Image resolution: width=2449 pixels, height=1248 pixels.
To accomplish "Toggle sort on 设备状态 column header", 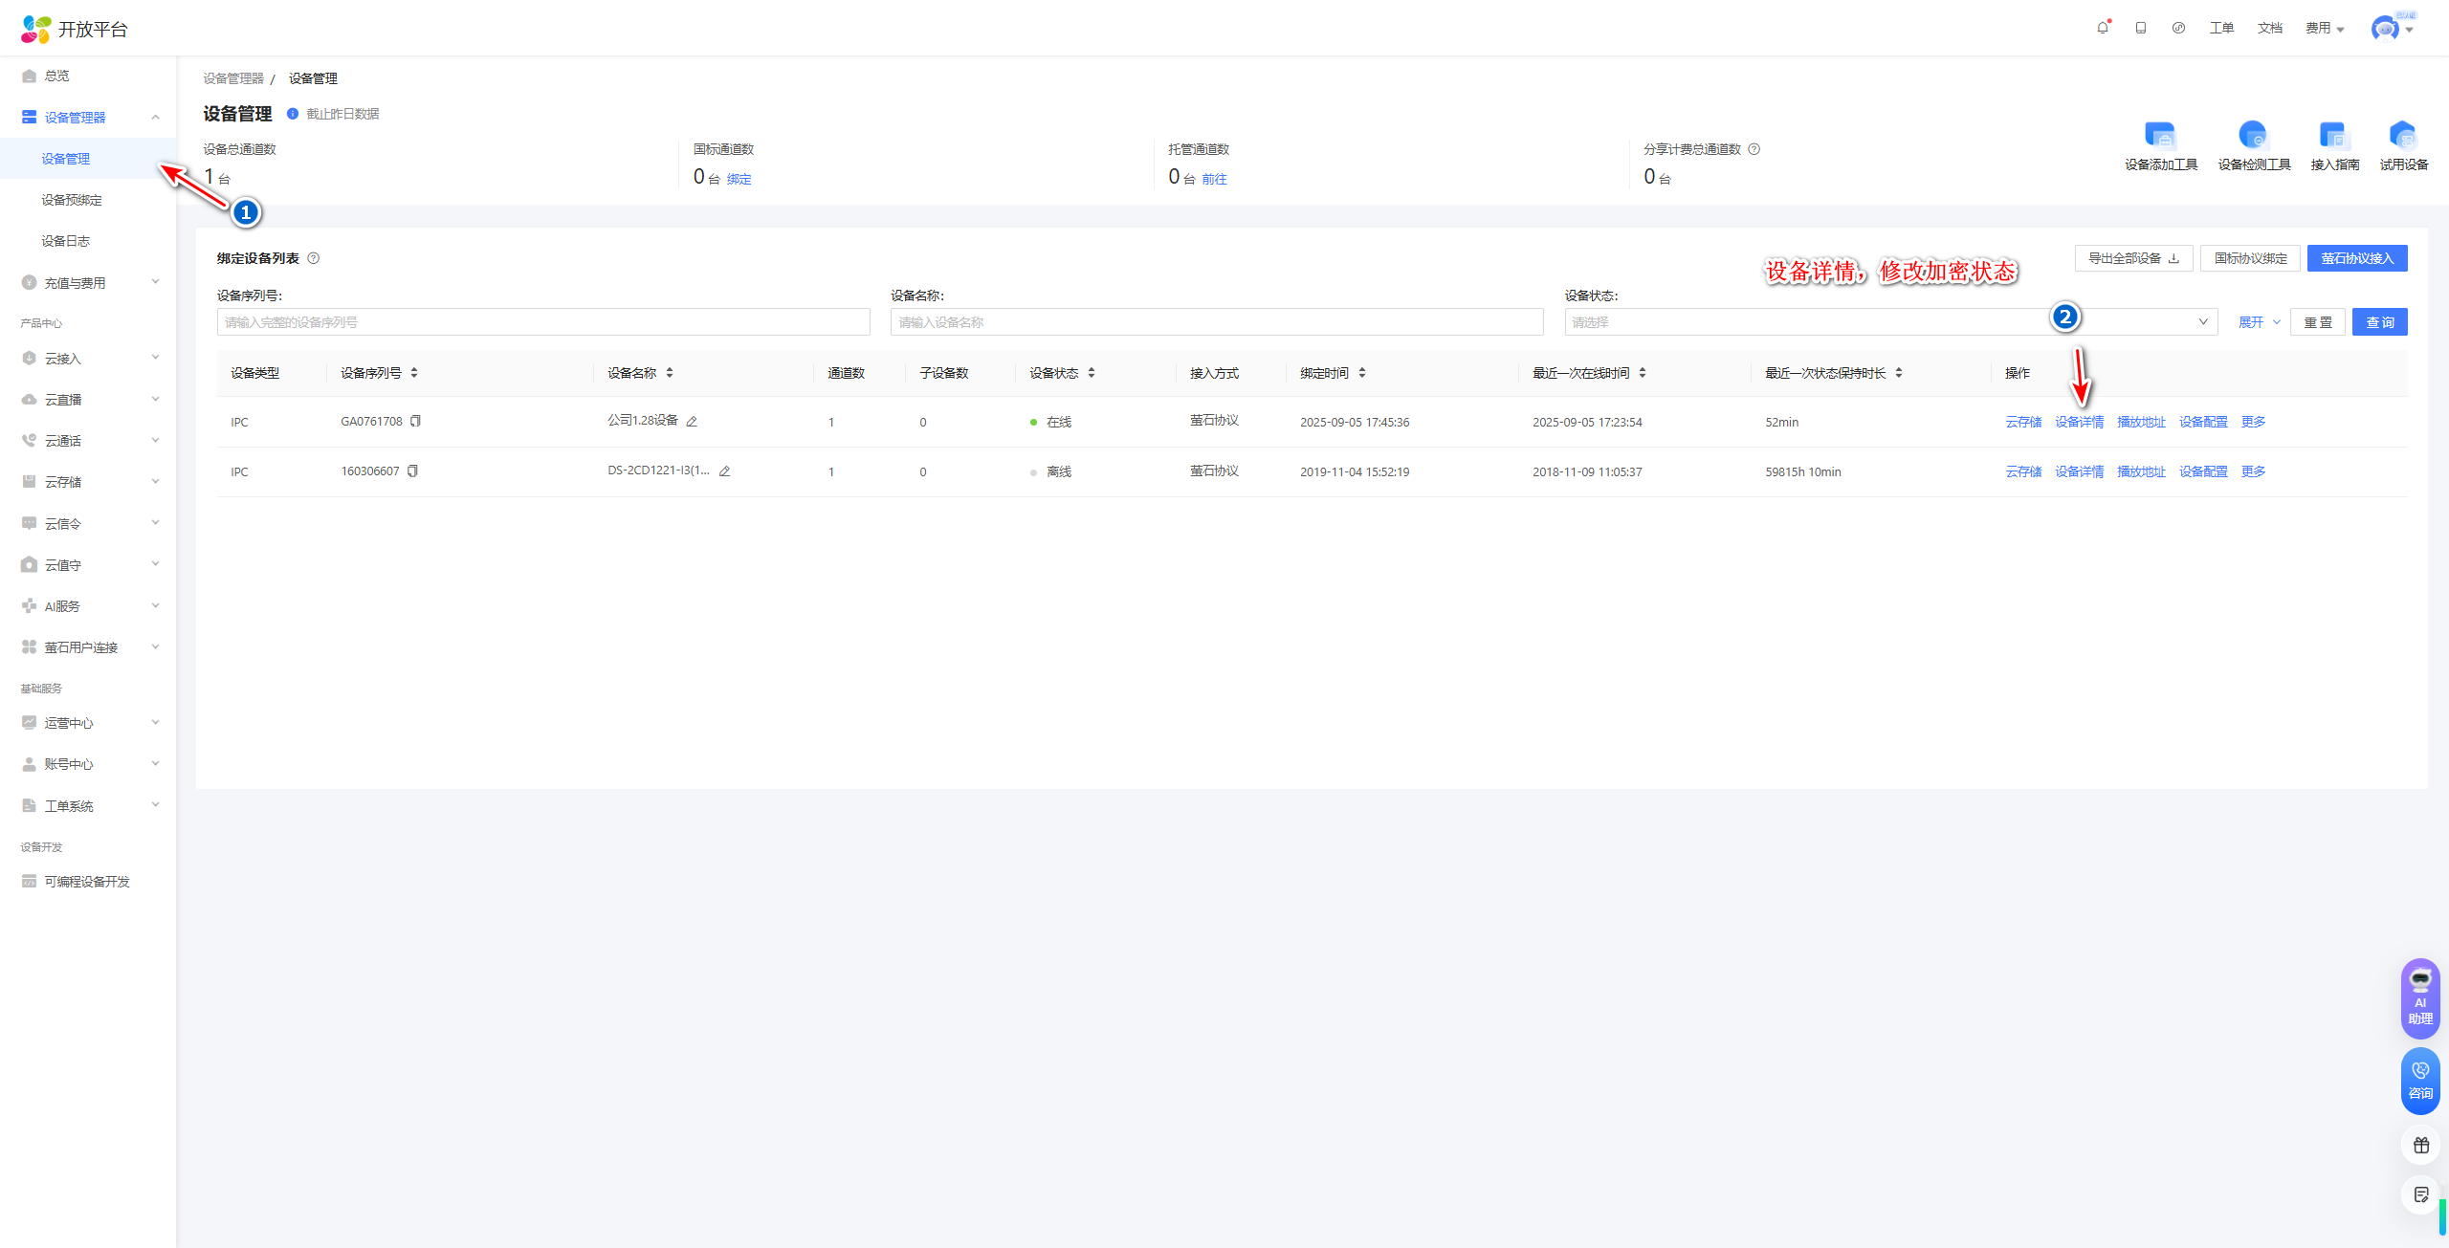I will point(1091,373).
